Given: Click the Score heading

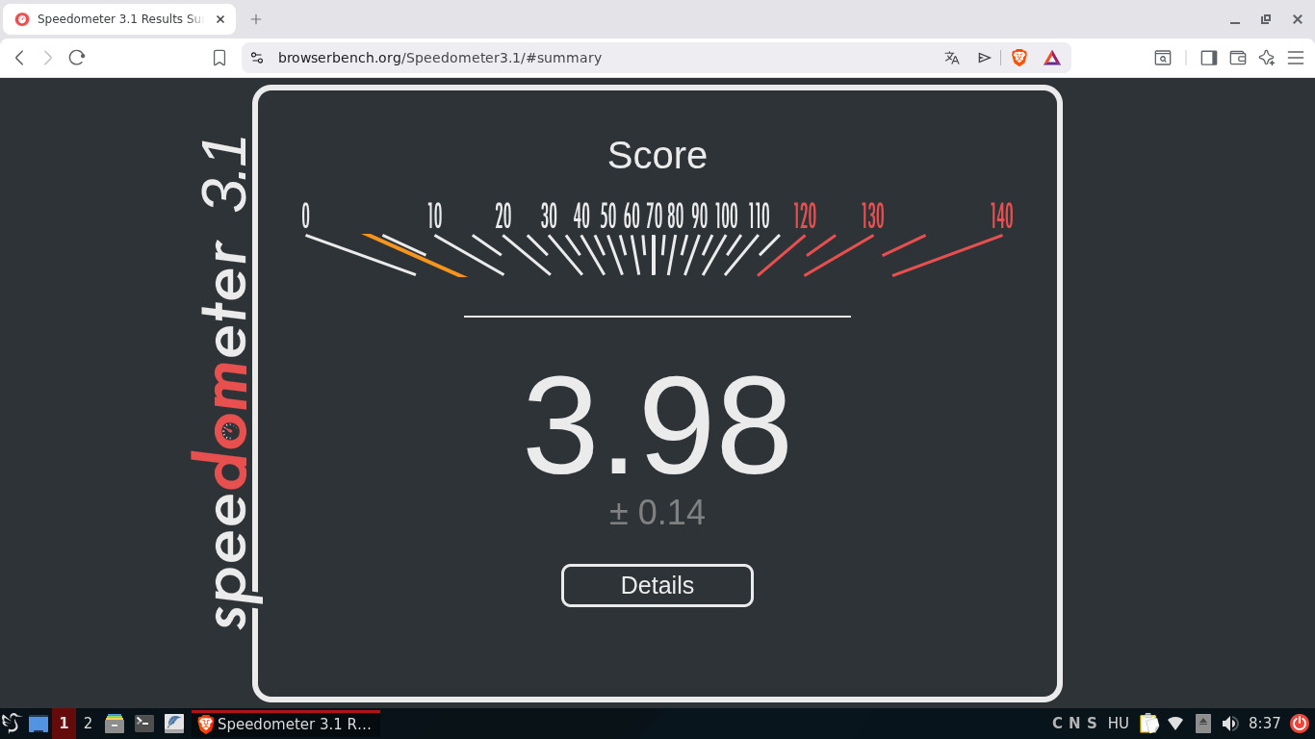Looking at the screenshot, I should (657, 155).
